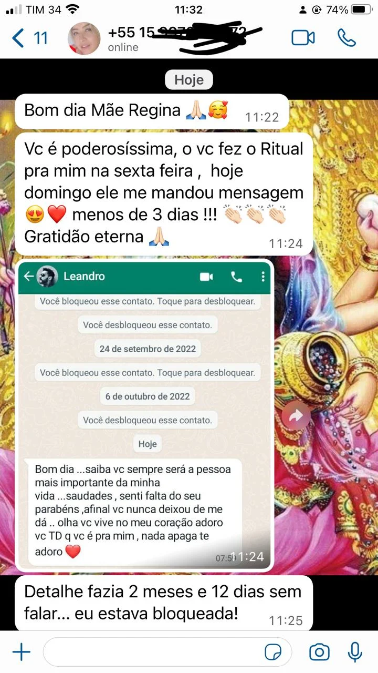
Task: Tap the 'Hoje' date label
Action: 189,80
